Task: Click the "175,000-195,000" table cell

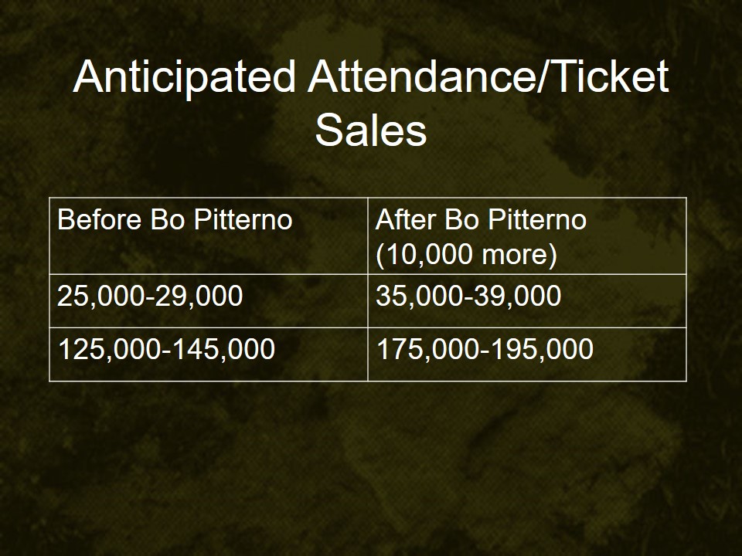Action: coord(527,354)
